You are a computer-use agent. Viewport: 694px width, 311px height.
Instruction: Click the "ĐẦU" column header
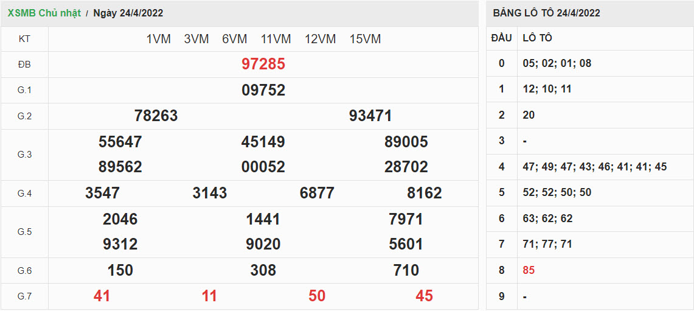point(501,38)
